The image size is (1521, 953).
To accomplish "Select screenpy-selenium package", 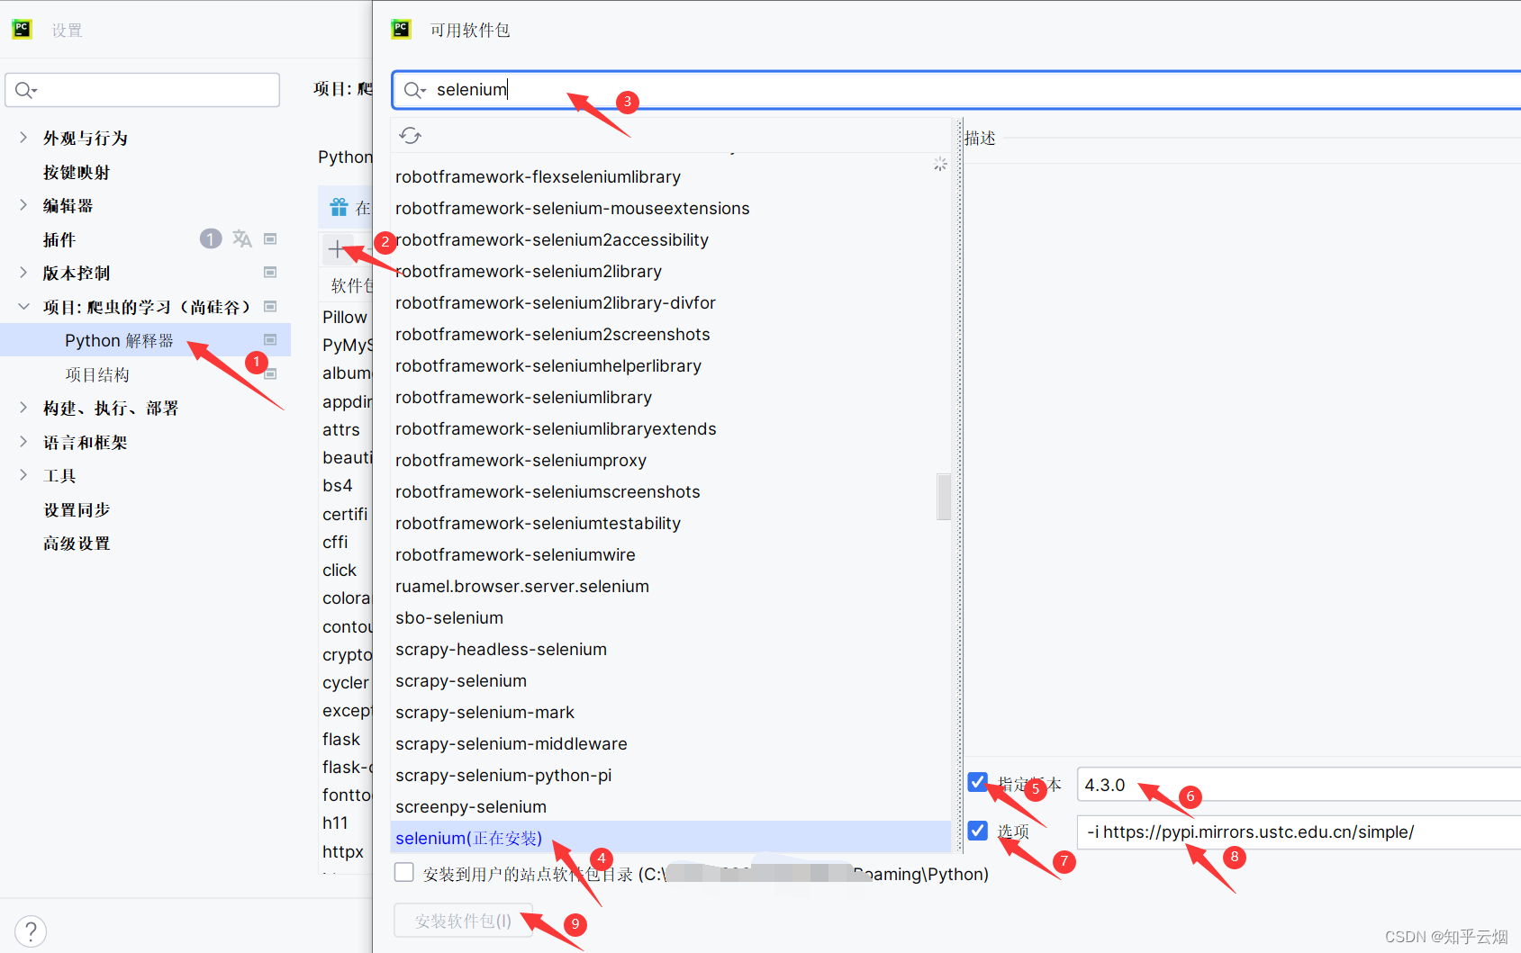I will tap(471, 806).
